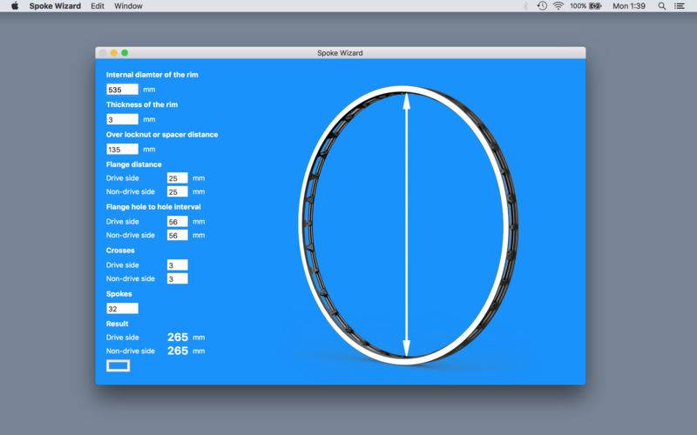Click the 'Flange hole to hole interval' heading
Viewport: 697px width, 435px height.
tap(153, 207)
